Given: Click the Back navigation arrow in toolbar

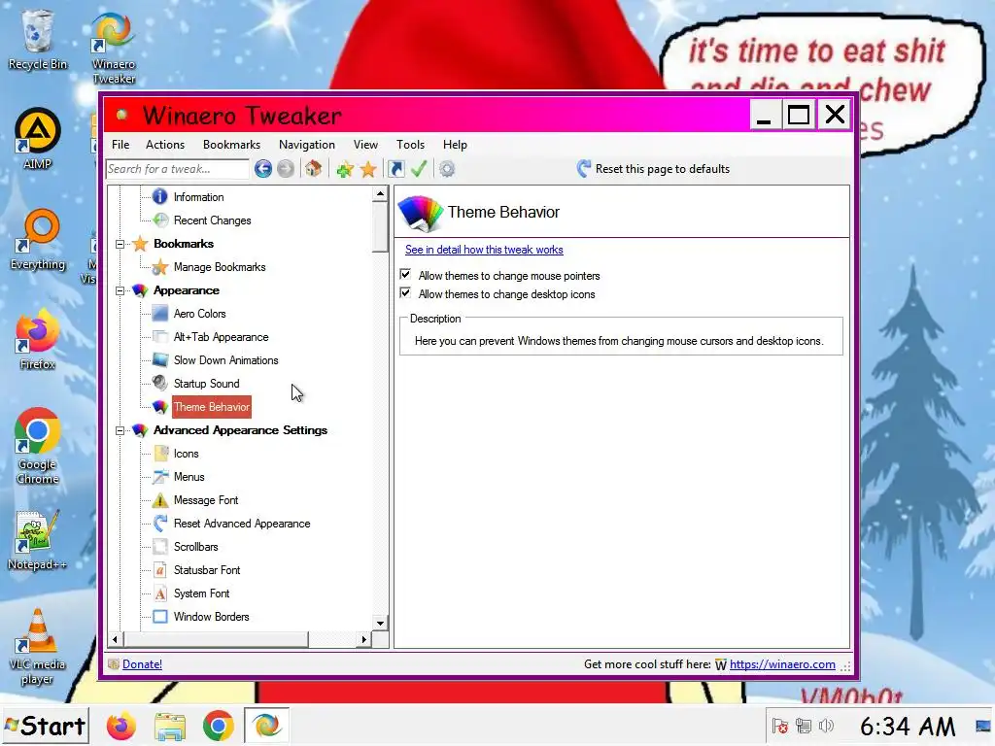Looking at the screenshot, I should click(262, 169).
